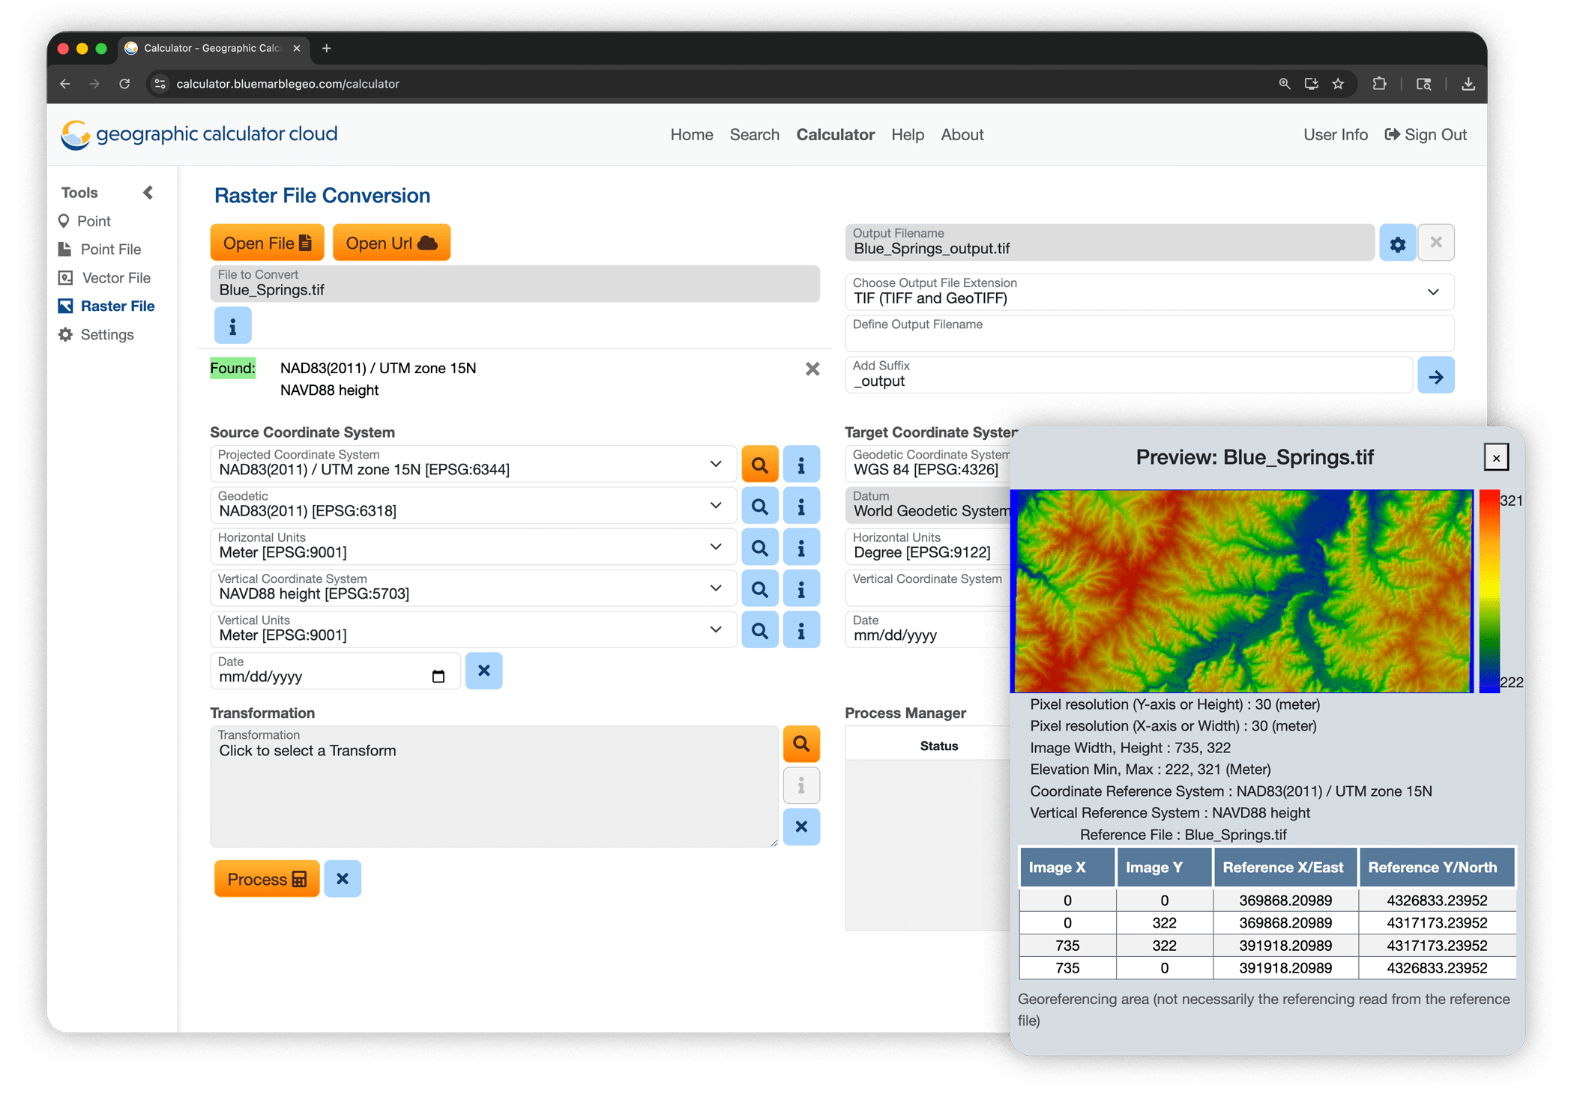The width and height of the screenshot is (1574, 1097).
Task: Open output filename settings gear
Action: tap(1397, 242)
